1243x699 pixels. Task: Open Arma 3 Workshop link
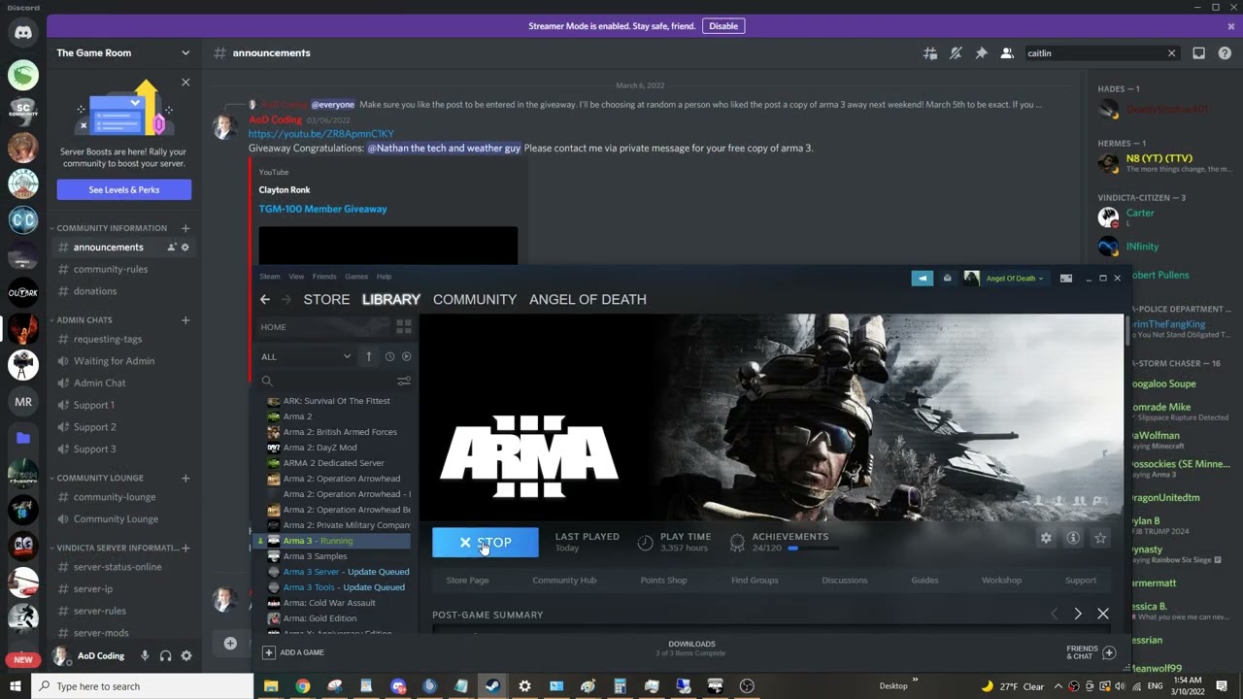click(x=1001, y=581)
